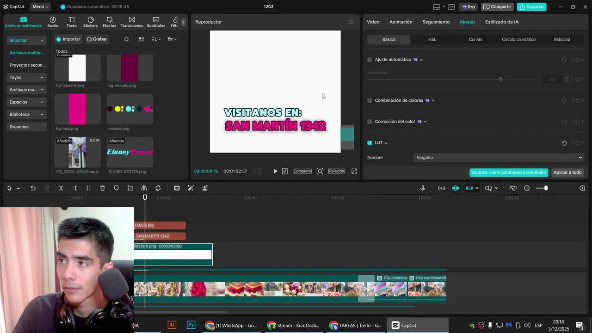
Task: Reset the LUT setting icon
Action: click(564, 143)
